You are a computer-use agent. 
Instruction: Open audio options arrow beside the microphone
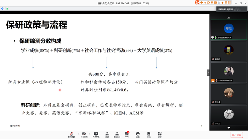[x=79, y=134]
